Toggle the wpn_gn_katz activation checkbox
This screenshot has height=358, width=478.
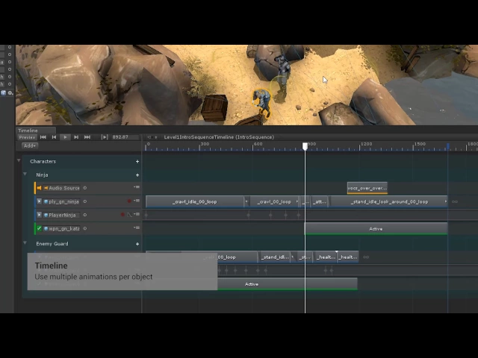[39, 228]
